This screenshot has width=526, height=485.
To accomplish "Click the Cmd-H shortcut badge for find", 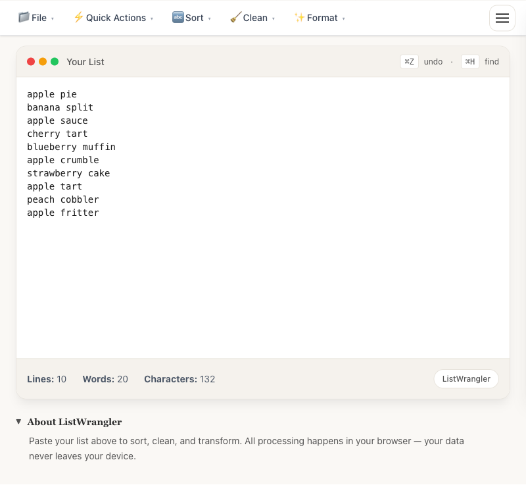I will pos(469,61).
